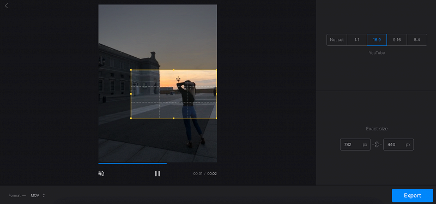Click the YouTube preset label
The image size is (436, 204).
[377, 53]
